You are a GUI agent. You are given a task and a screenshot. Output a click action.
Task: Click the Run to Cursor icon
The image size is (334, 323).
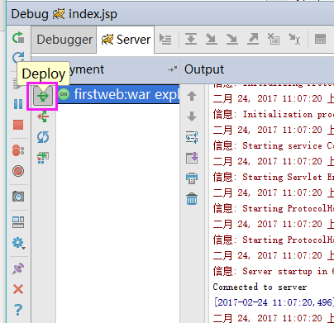click(294, 39)
